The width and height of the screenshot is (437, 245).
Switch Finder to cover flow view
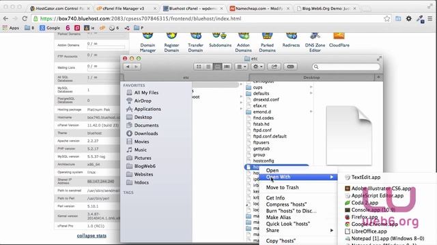pyautogui.click(x=227, y=67)
